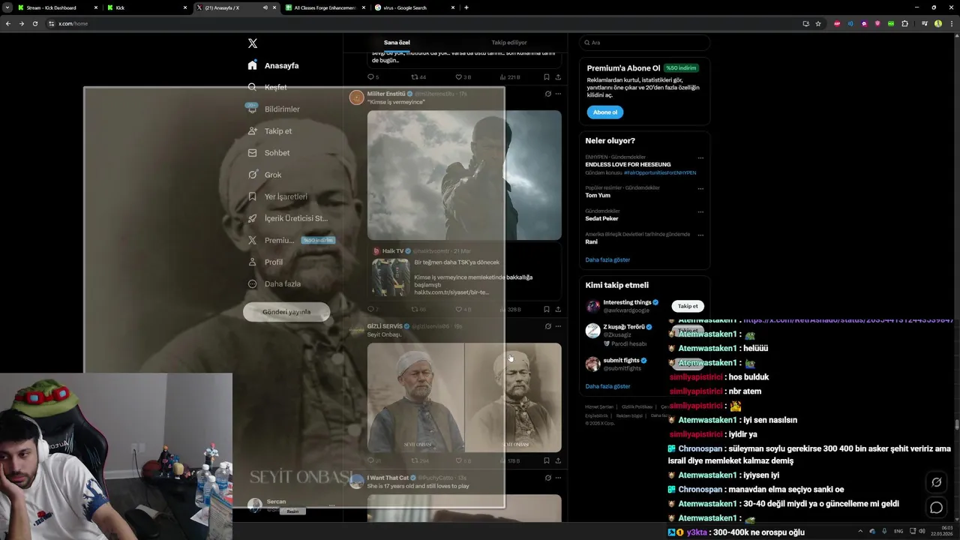Open Keşfet search page from sidebar

click(268, 87)
